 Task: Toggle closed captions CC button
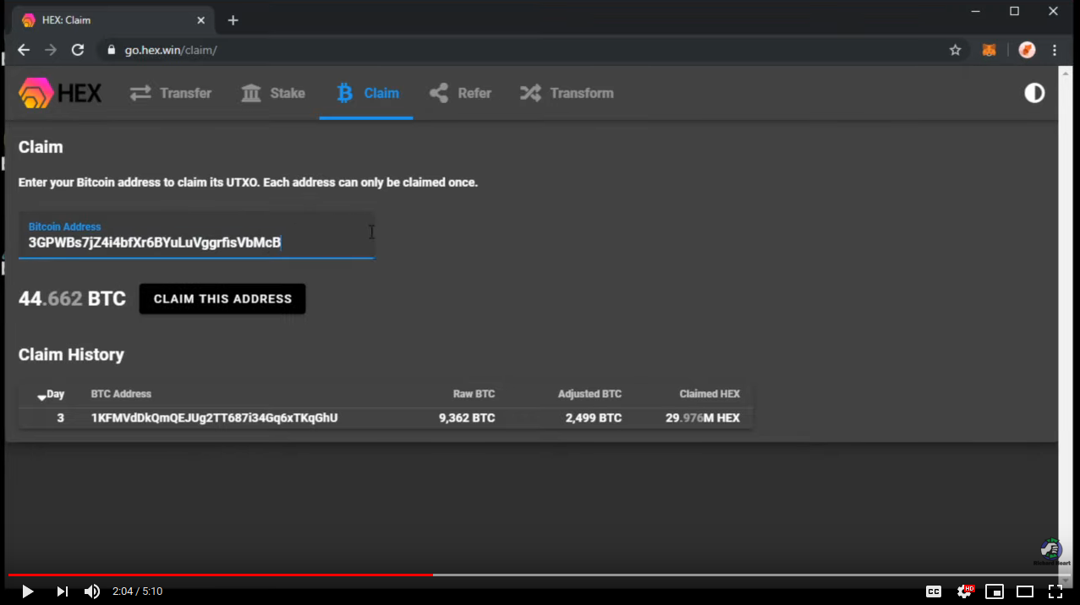[x=934, y=591]
